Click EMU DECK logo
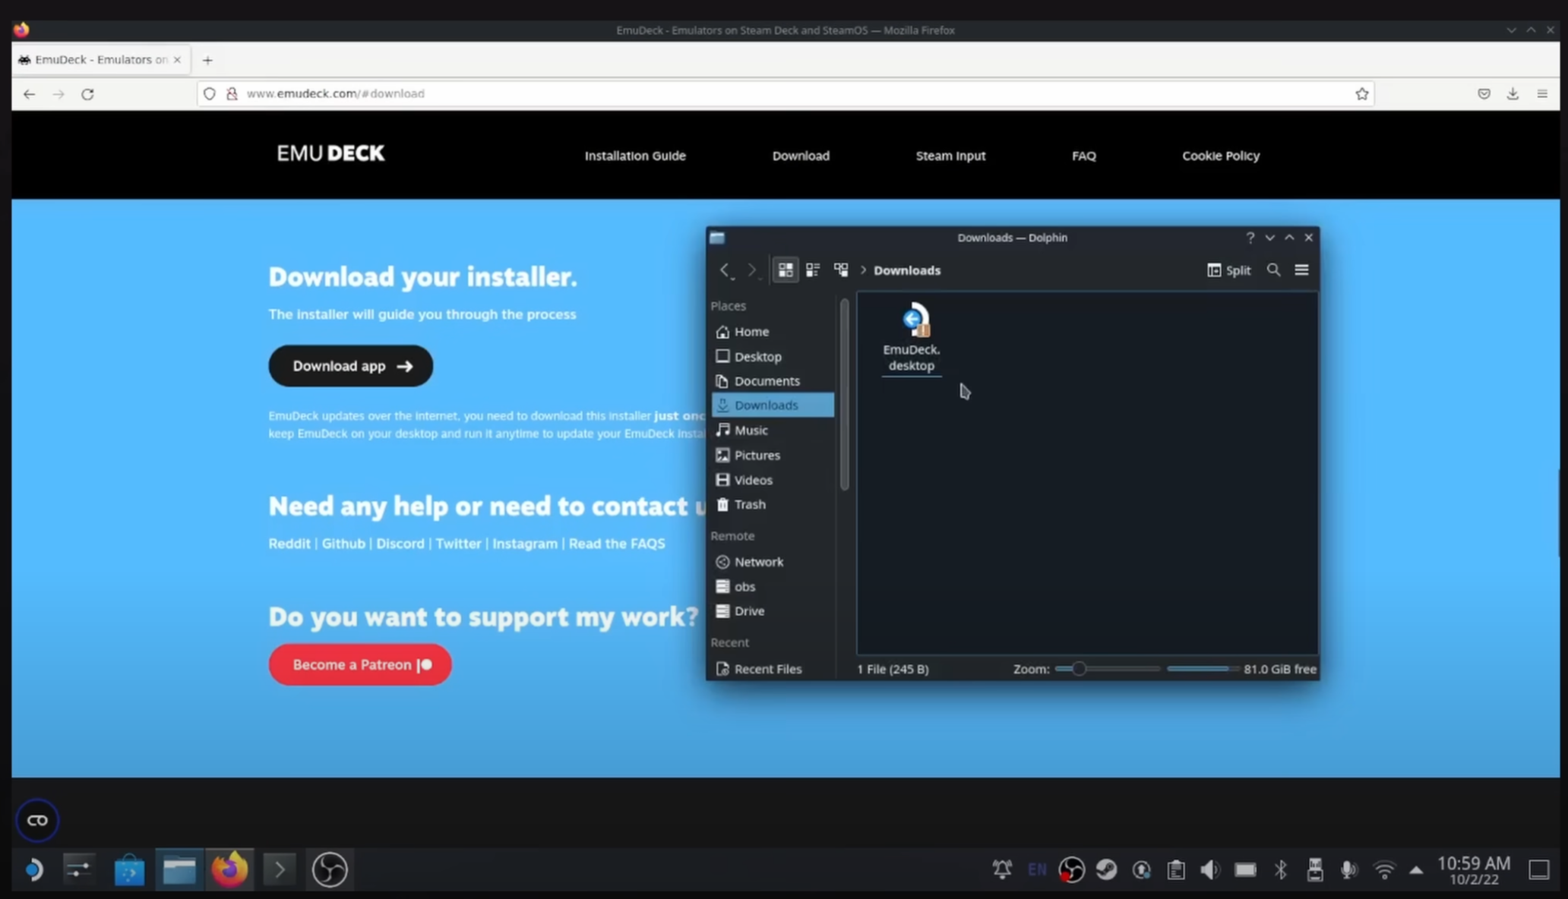This screenshot has width=1568, height=899. pyautogui.click(x=330, y=153)
